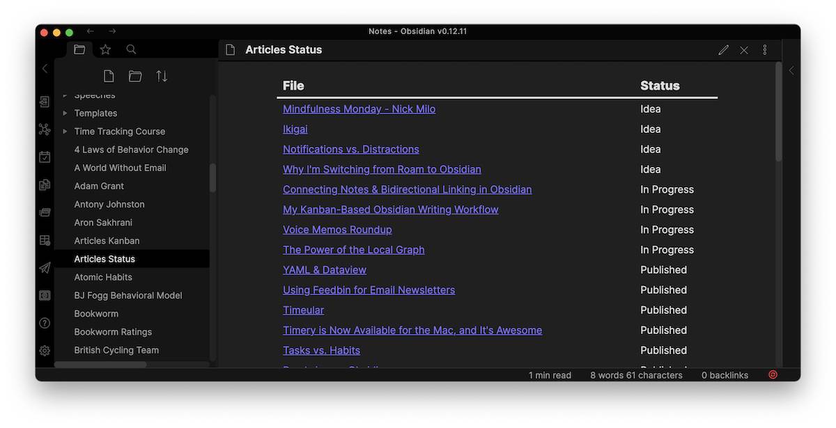Change the file explorer sort order

[162, 76]
